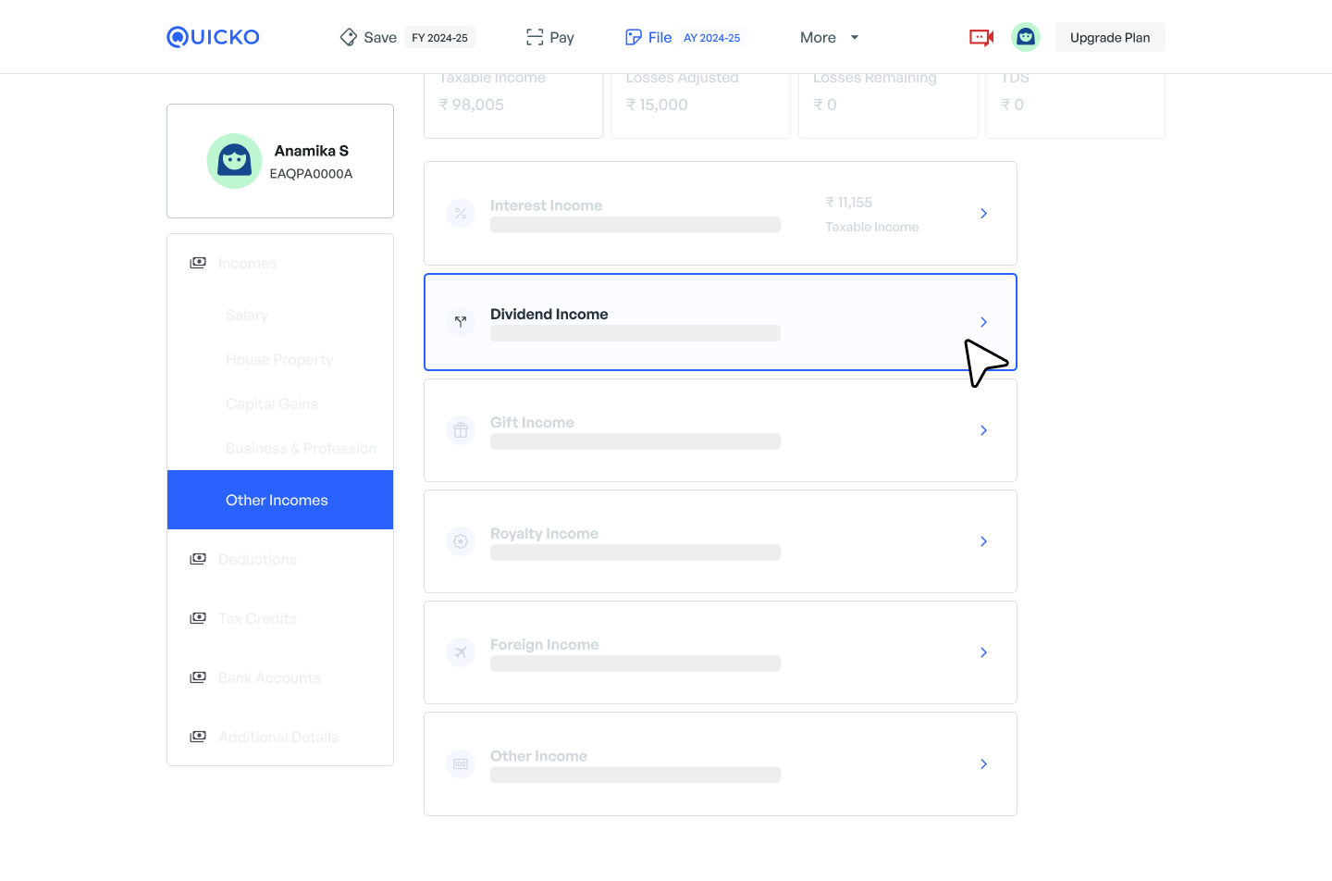The image size is (1332, 881).
Task: Click the Interest Income percent icon
Action: point(461,214)
